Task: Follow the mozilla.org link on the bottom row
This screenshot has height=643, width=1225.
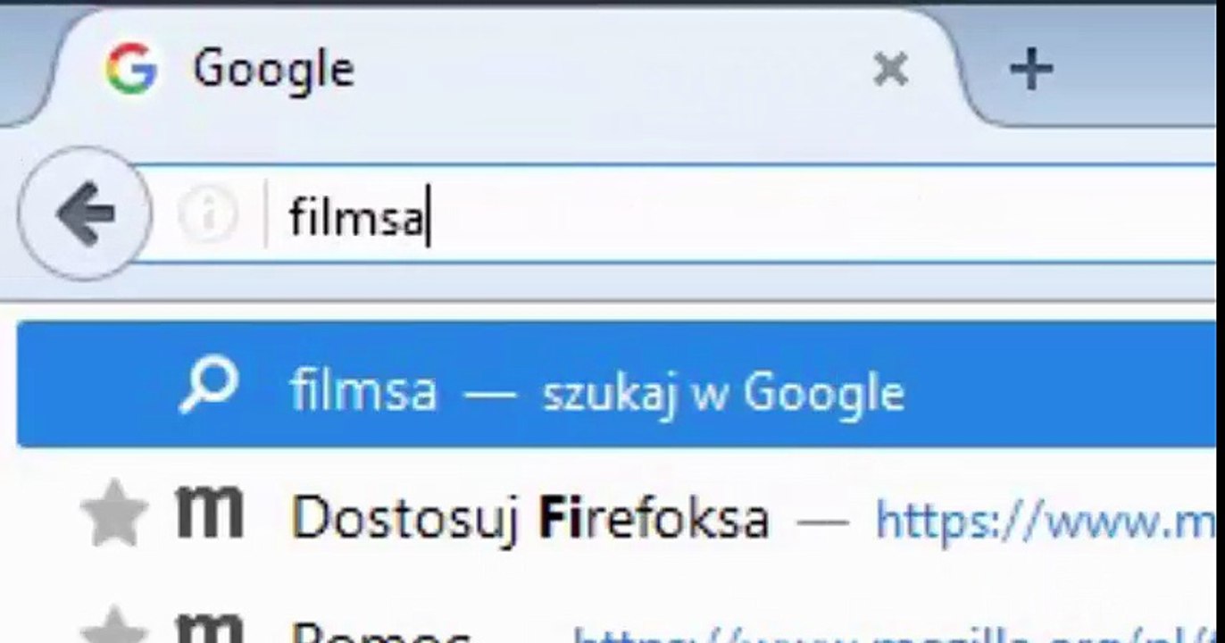Action: pos(893,636)
